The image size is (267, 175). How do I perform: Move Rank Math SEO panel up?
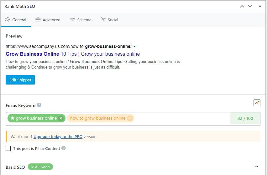[x=242, y=6]
